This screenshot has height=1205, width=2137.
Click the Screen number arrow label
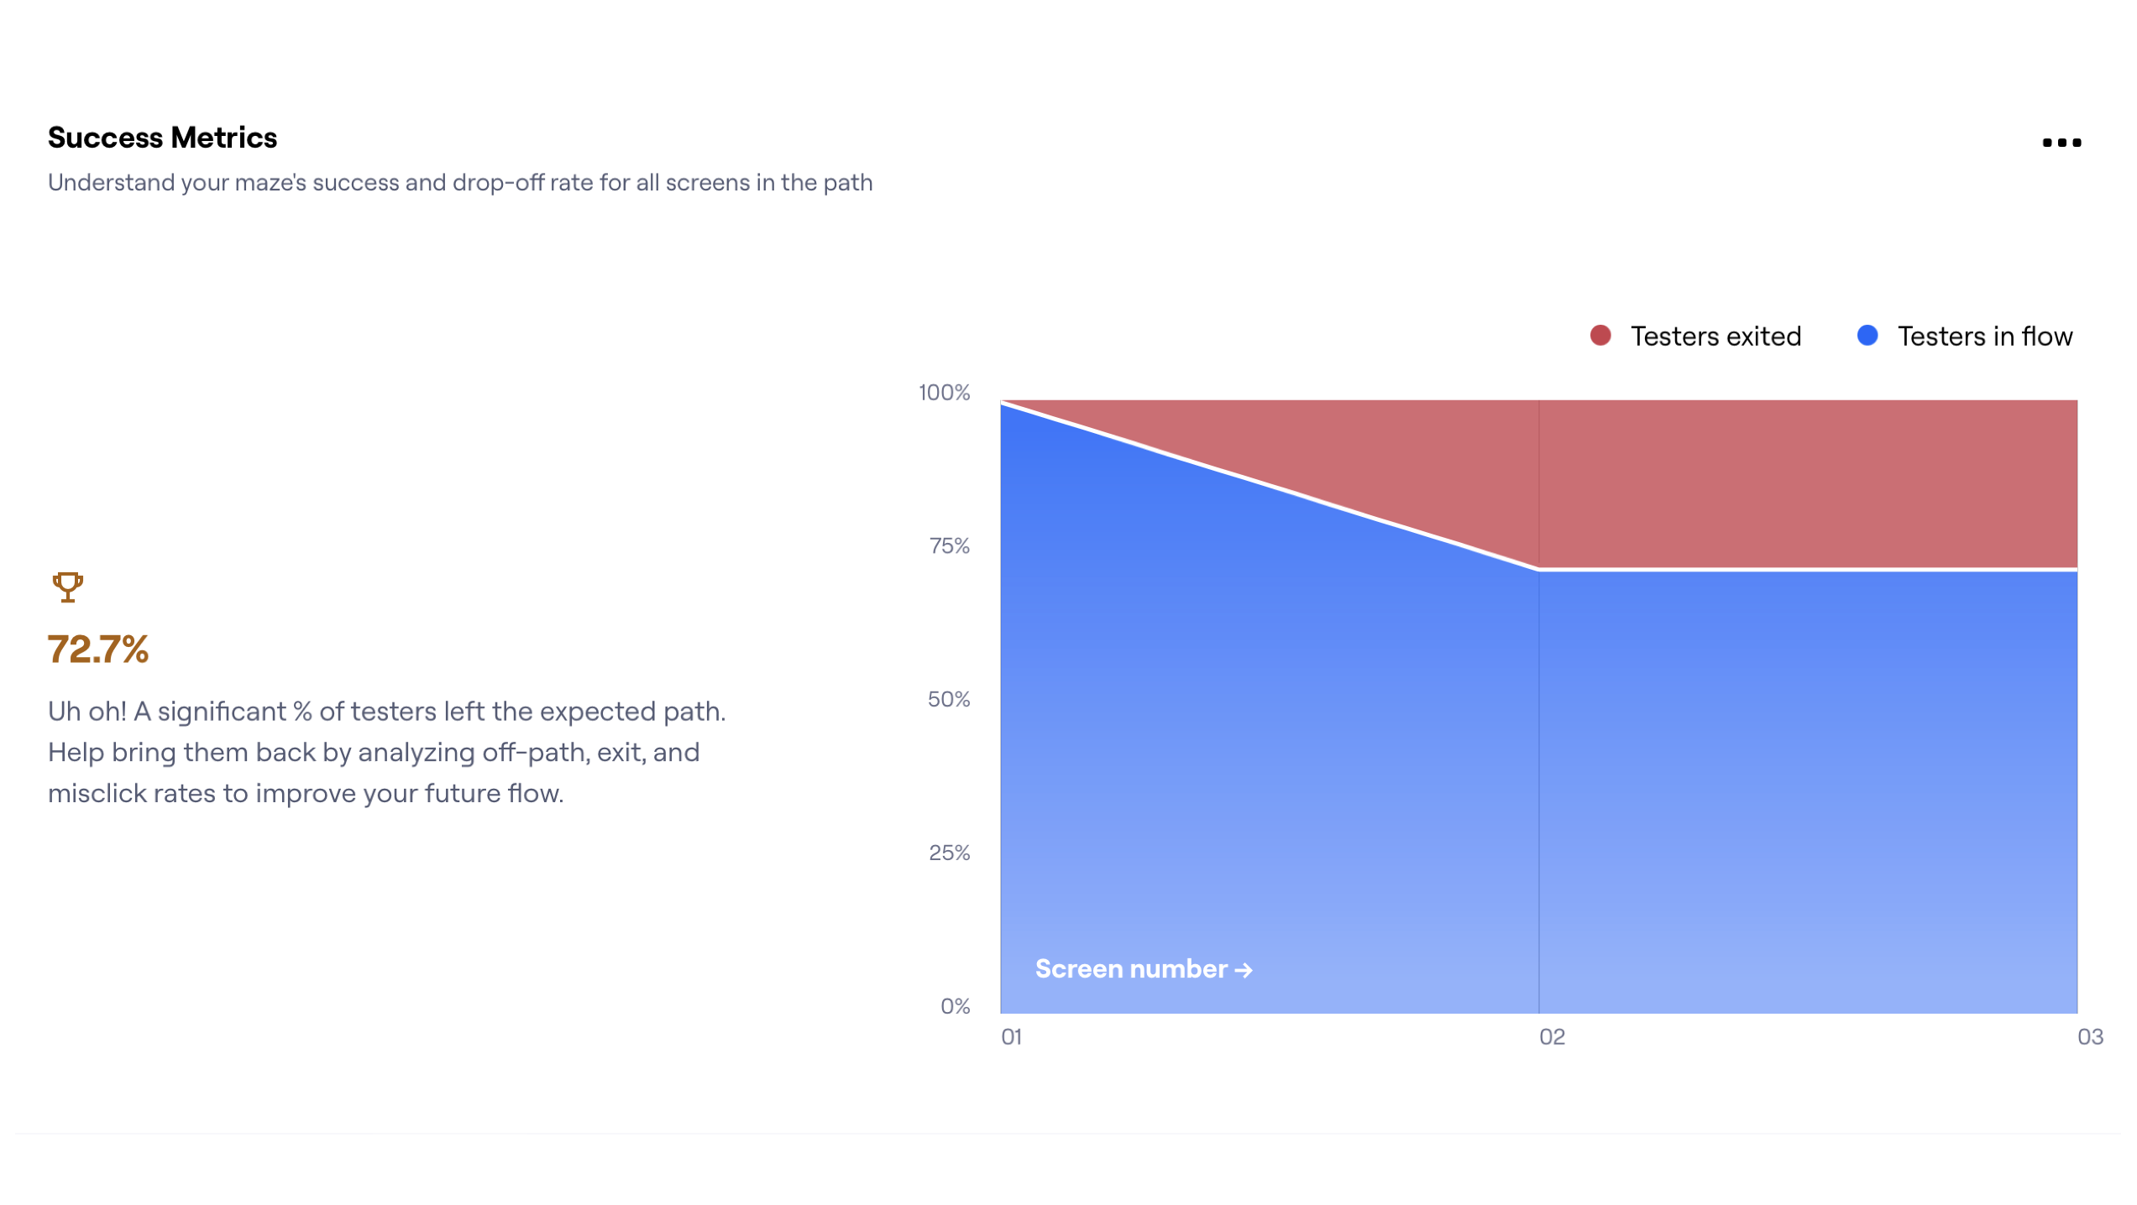[x=1143, y=969]
